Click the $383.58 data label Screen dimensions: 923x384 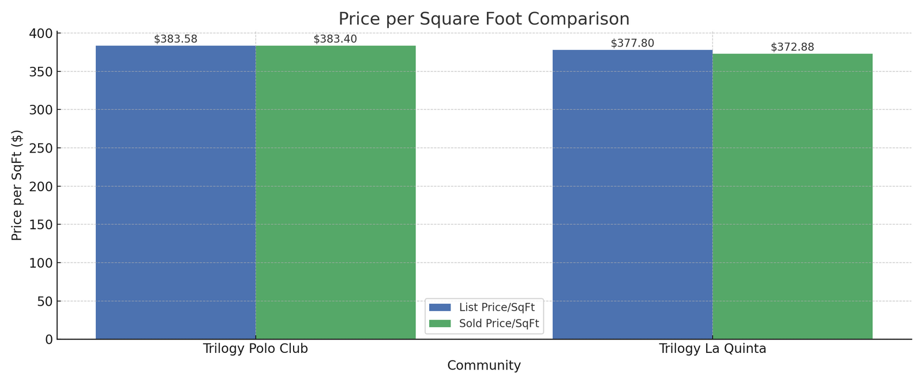(175, 39)
